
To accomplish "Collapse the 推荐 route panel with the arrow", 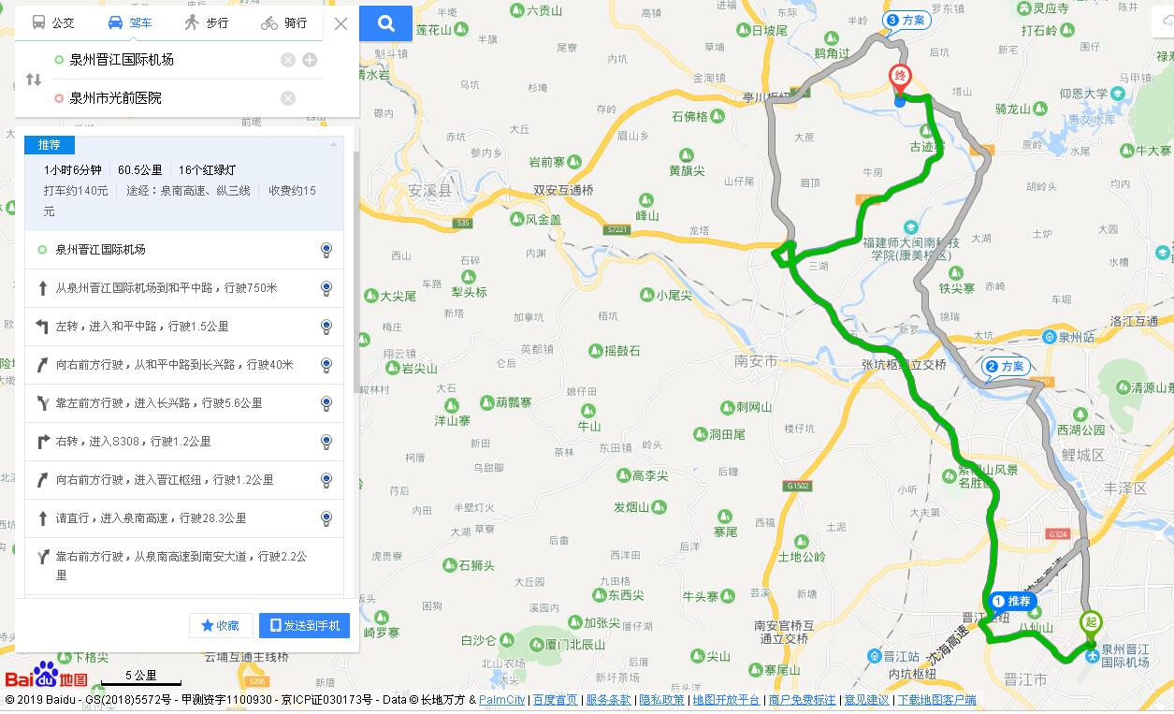I will [x=333, y=145].
